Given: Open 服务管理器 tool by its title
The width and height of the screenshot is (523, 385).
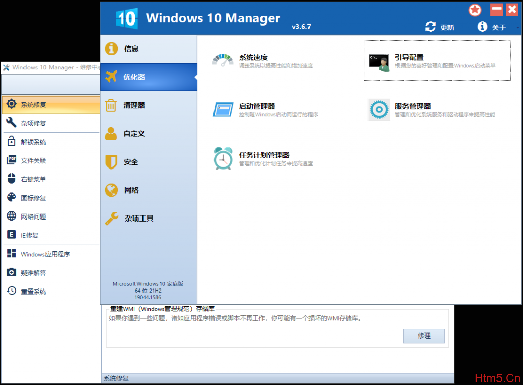Looking at the screenshot, I should pyautogui.click(x=413, y=106).
